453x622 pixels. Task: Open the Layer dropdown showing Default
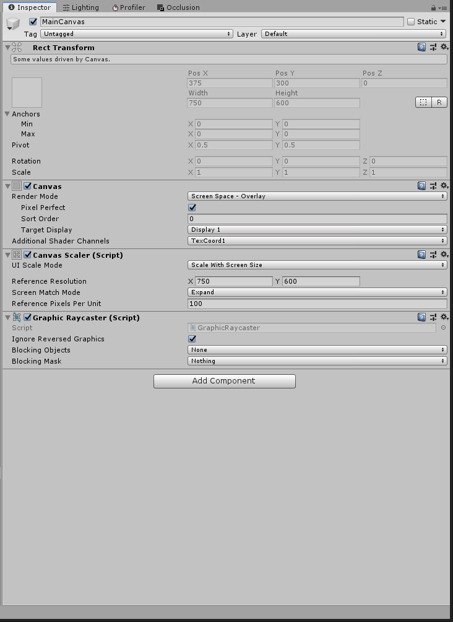[353, 33]
